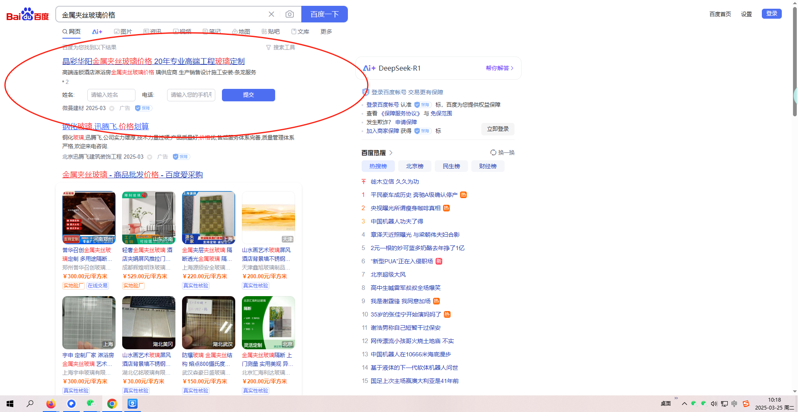Open the 贴吧 search tab
The height and width of the screenshot is (412, 798).
[x=271, y=32]
